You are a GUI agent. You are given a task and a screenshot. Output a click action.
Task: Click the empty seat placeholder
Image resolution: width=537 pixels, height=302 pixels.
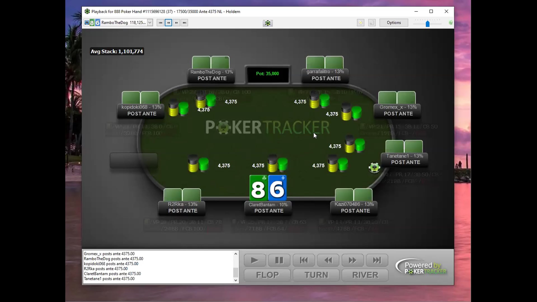click(134, 161)
